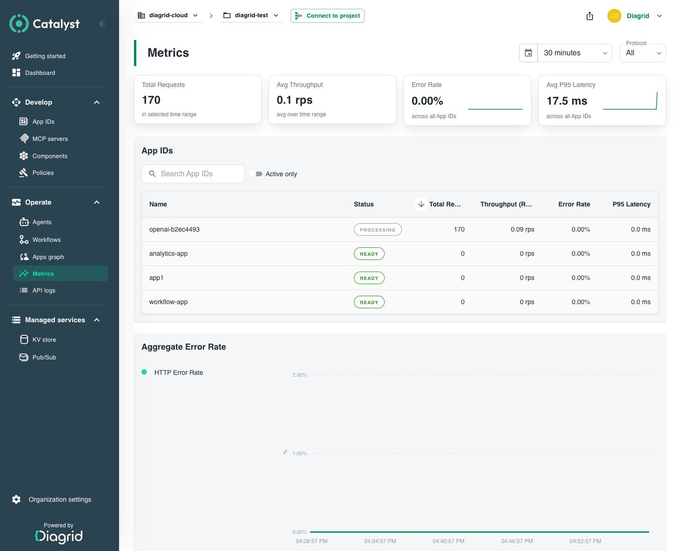The height and width of the screenshot is (551, 680).
Task: Click the Avg Throughput 0.1 rps value
Action: pos(294,100)
